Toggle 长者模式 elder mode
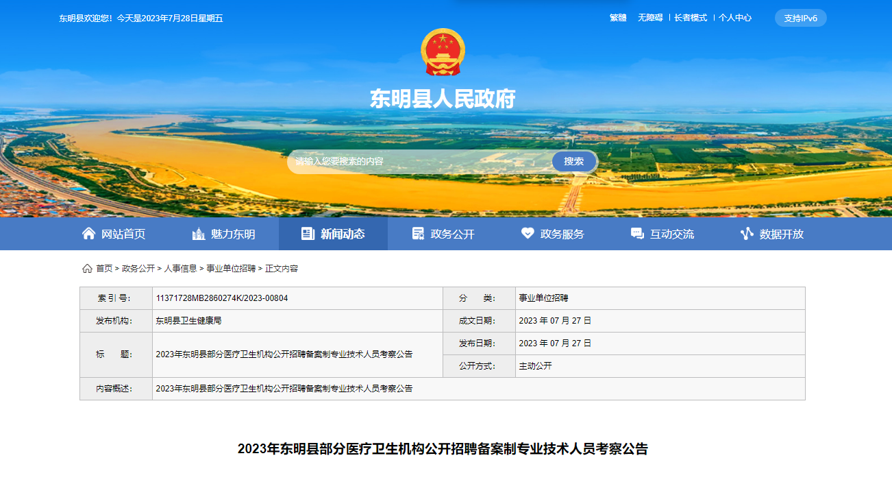The width and height of the screenshot is (892, 482). (691, 18)
